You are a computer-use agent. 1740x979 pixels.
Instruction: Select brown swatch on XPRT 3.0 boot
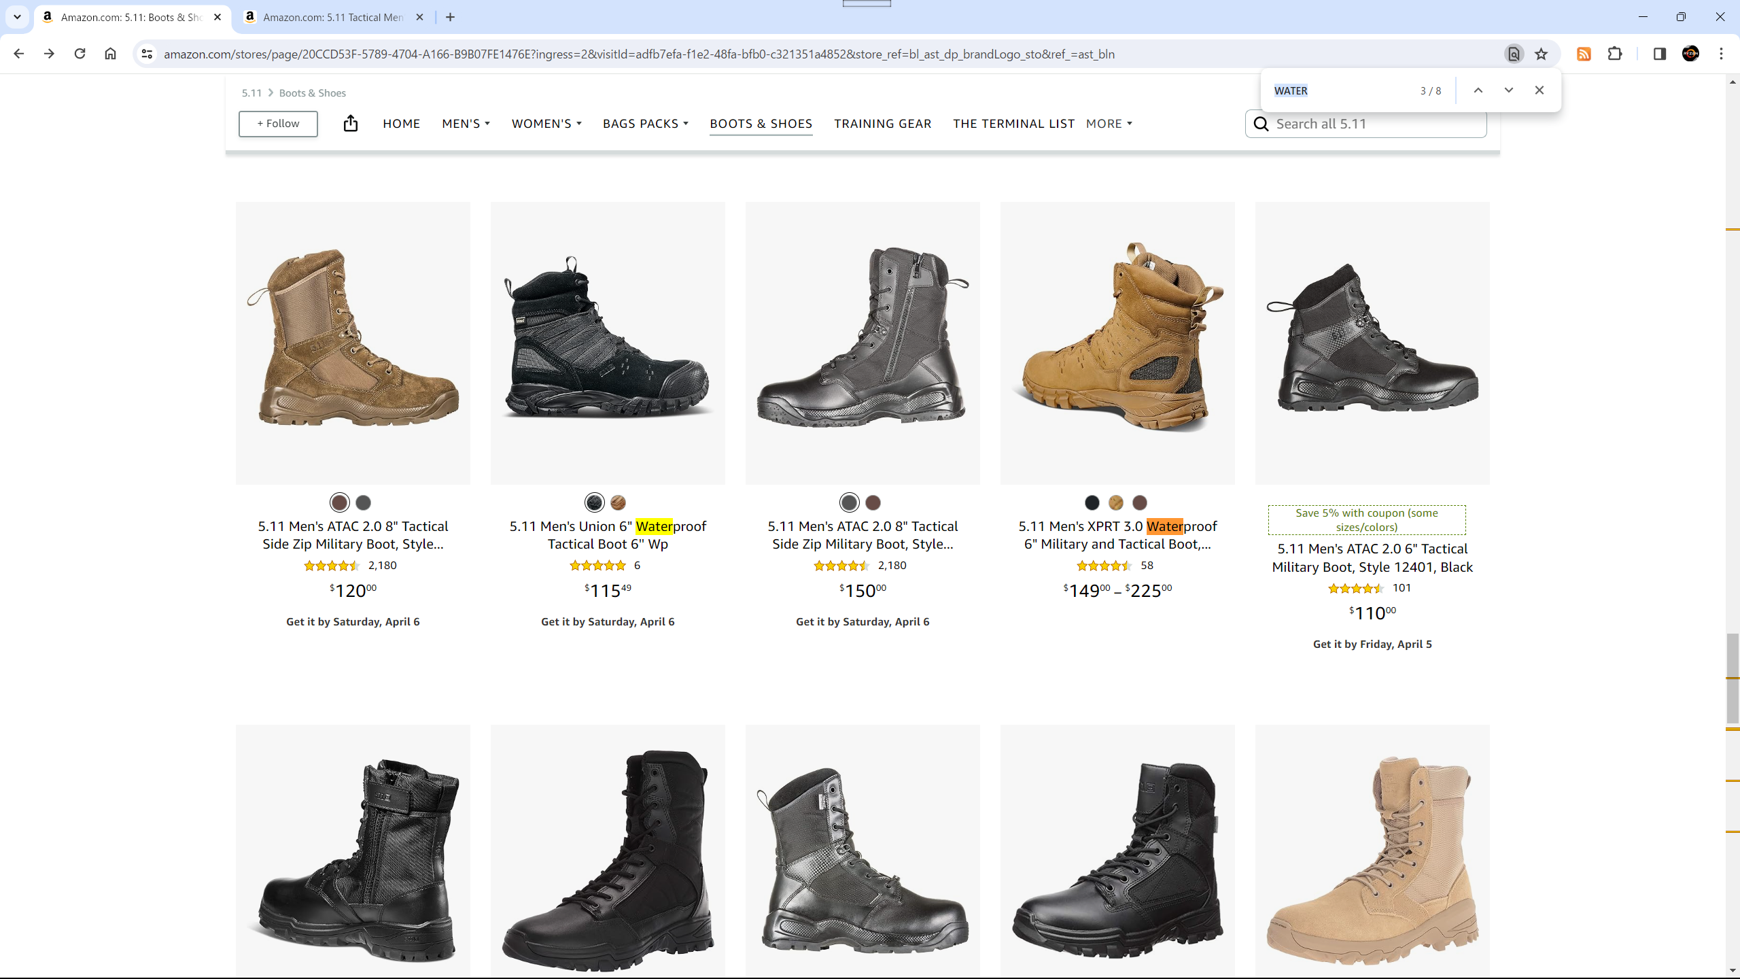[x=1140, y=502]
